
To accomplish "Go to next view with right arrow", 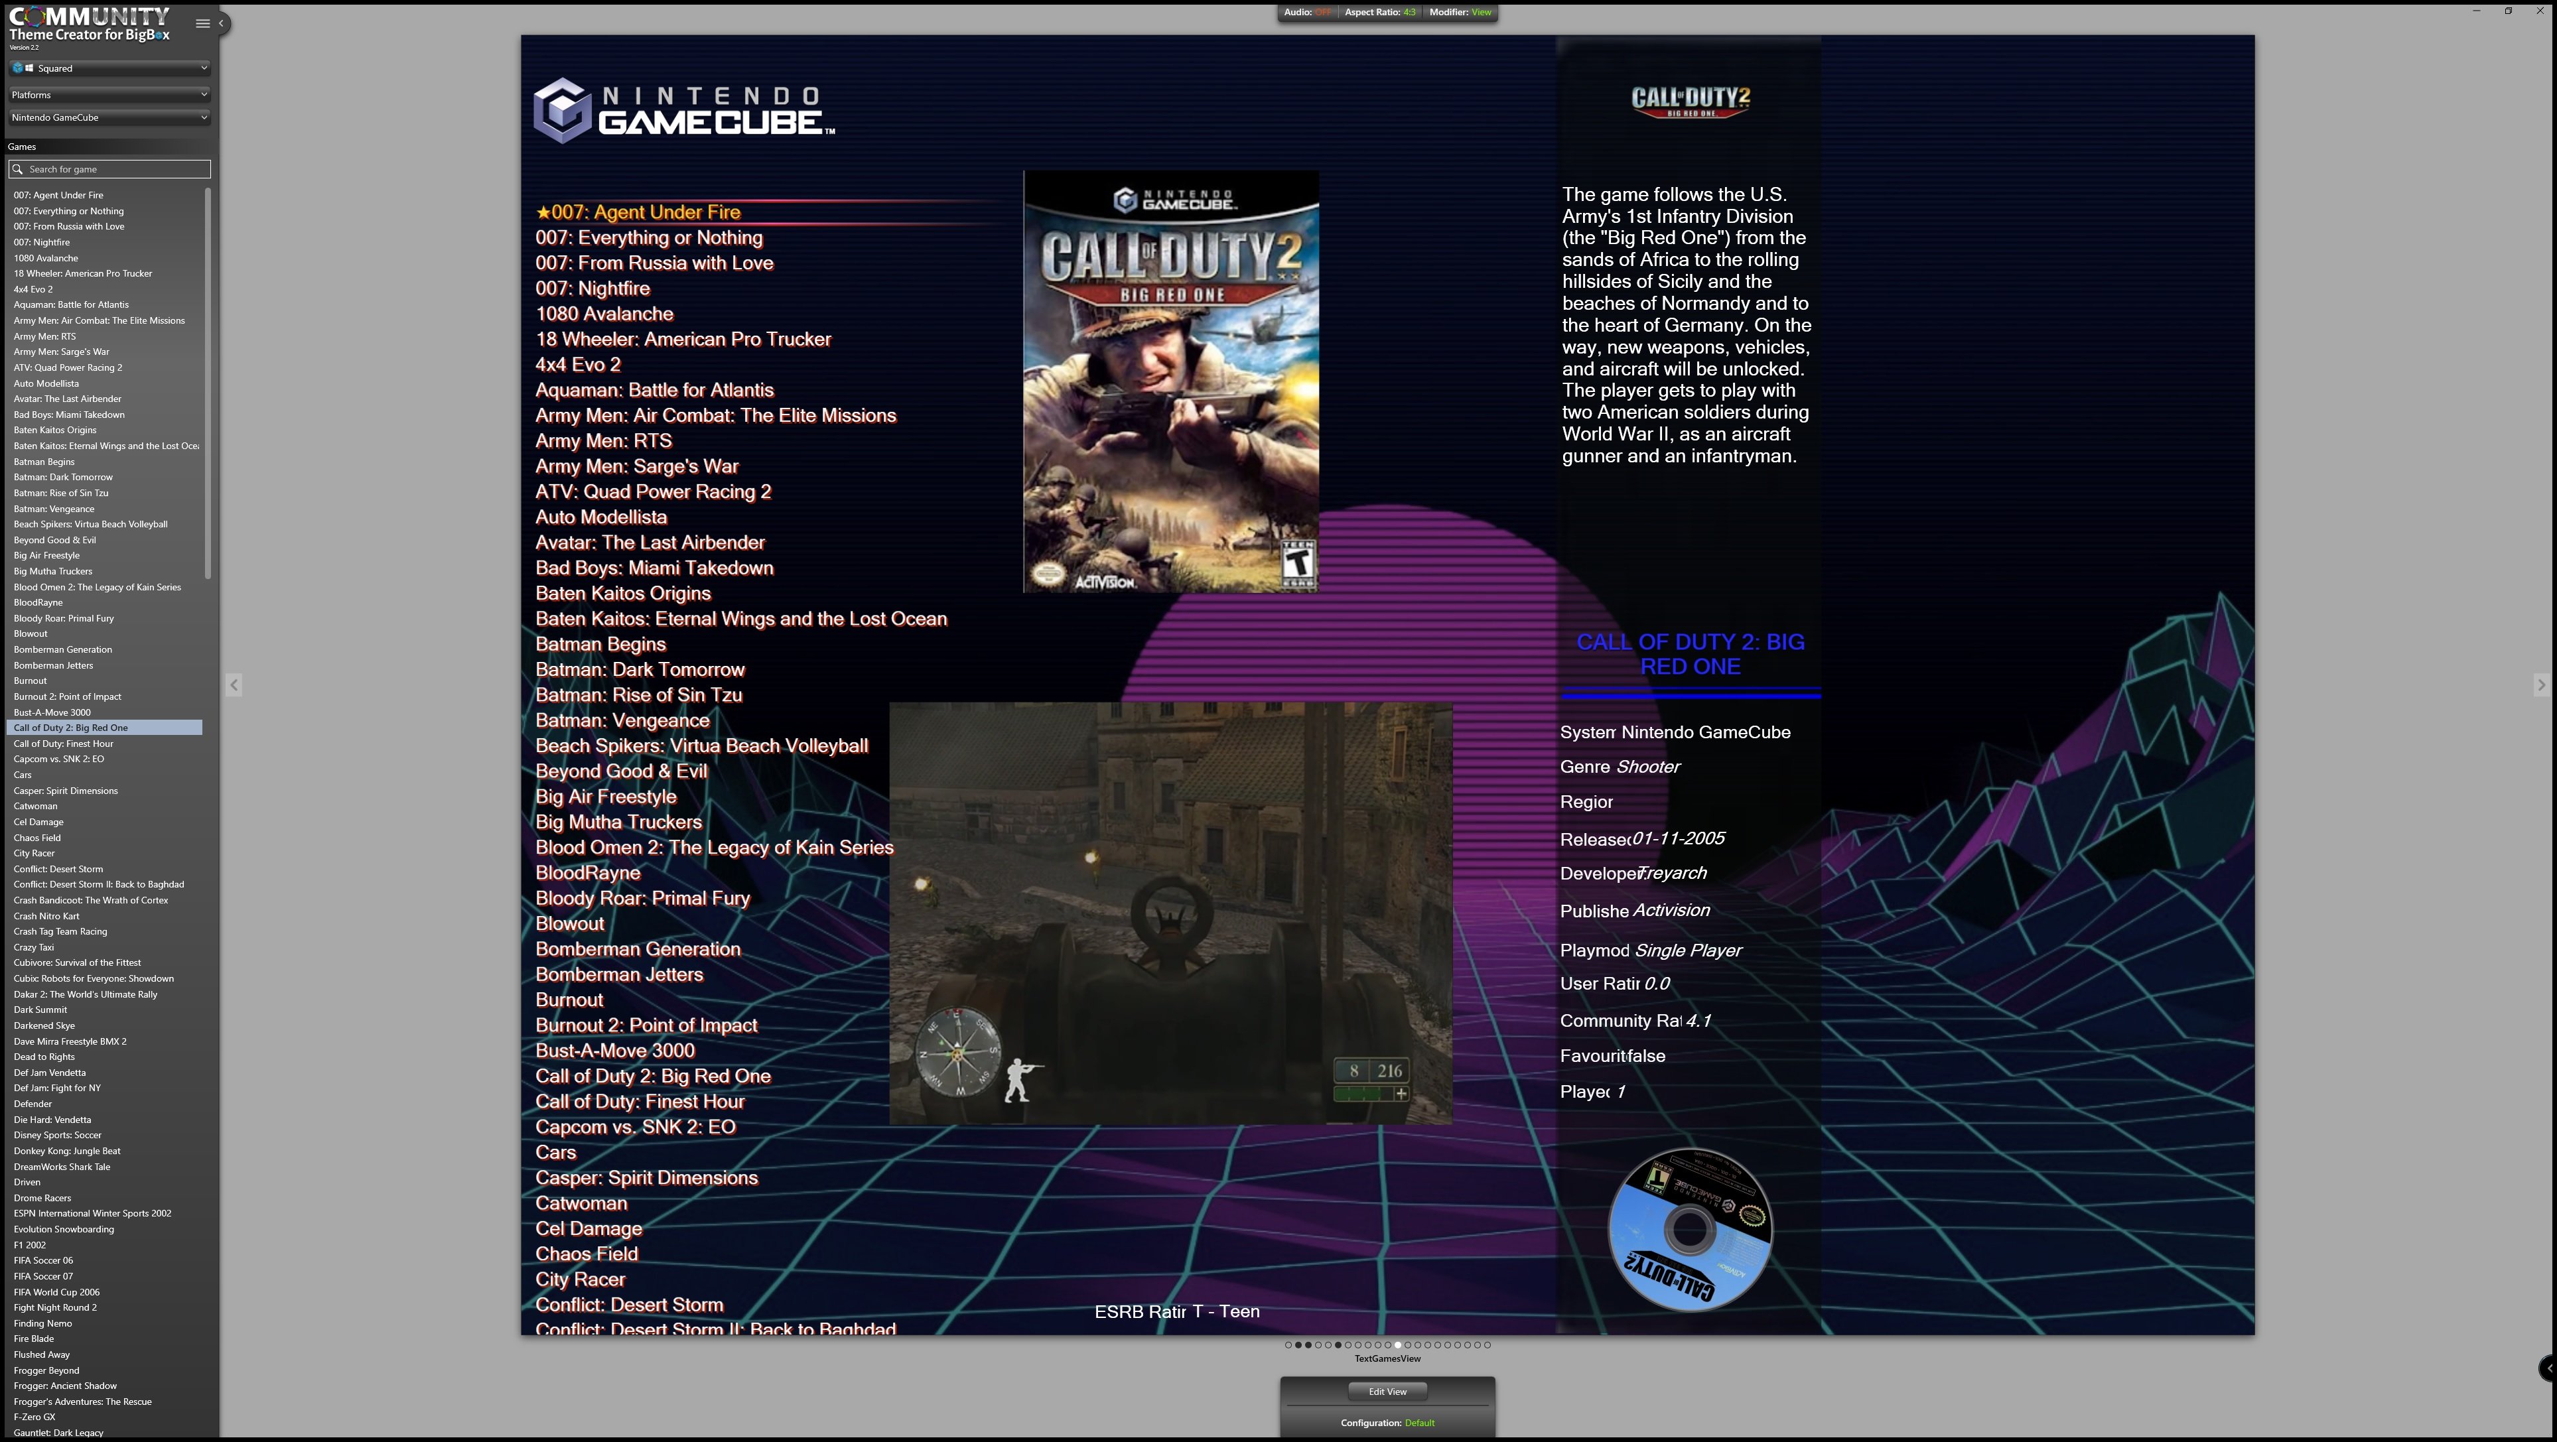I will (x=2541, y=685).
